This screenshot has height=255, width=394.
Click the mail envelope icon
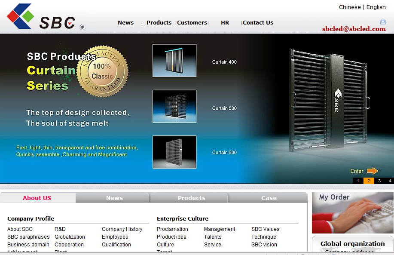click(383, 22)
